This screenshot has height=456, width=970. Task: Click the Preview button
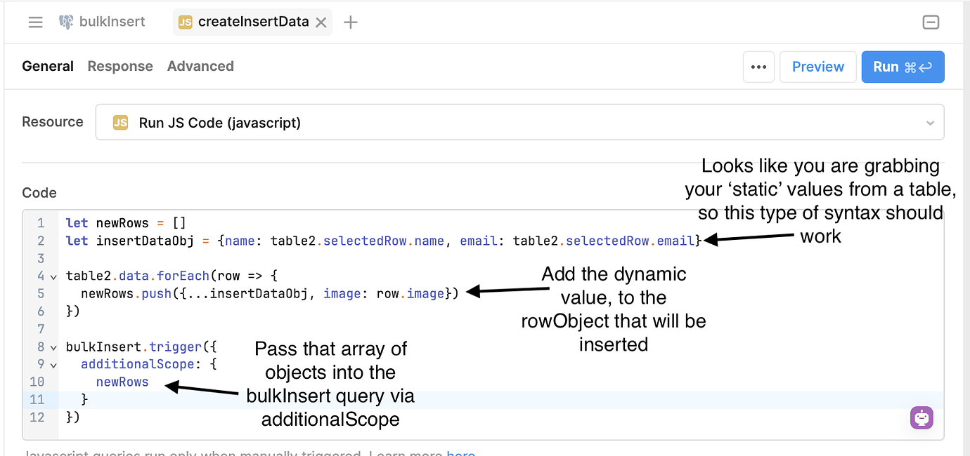pos(817,67)
